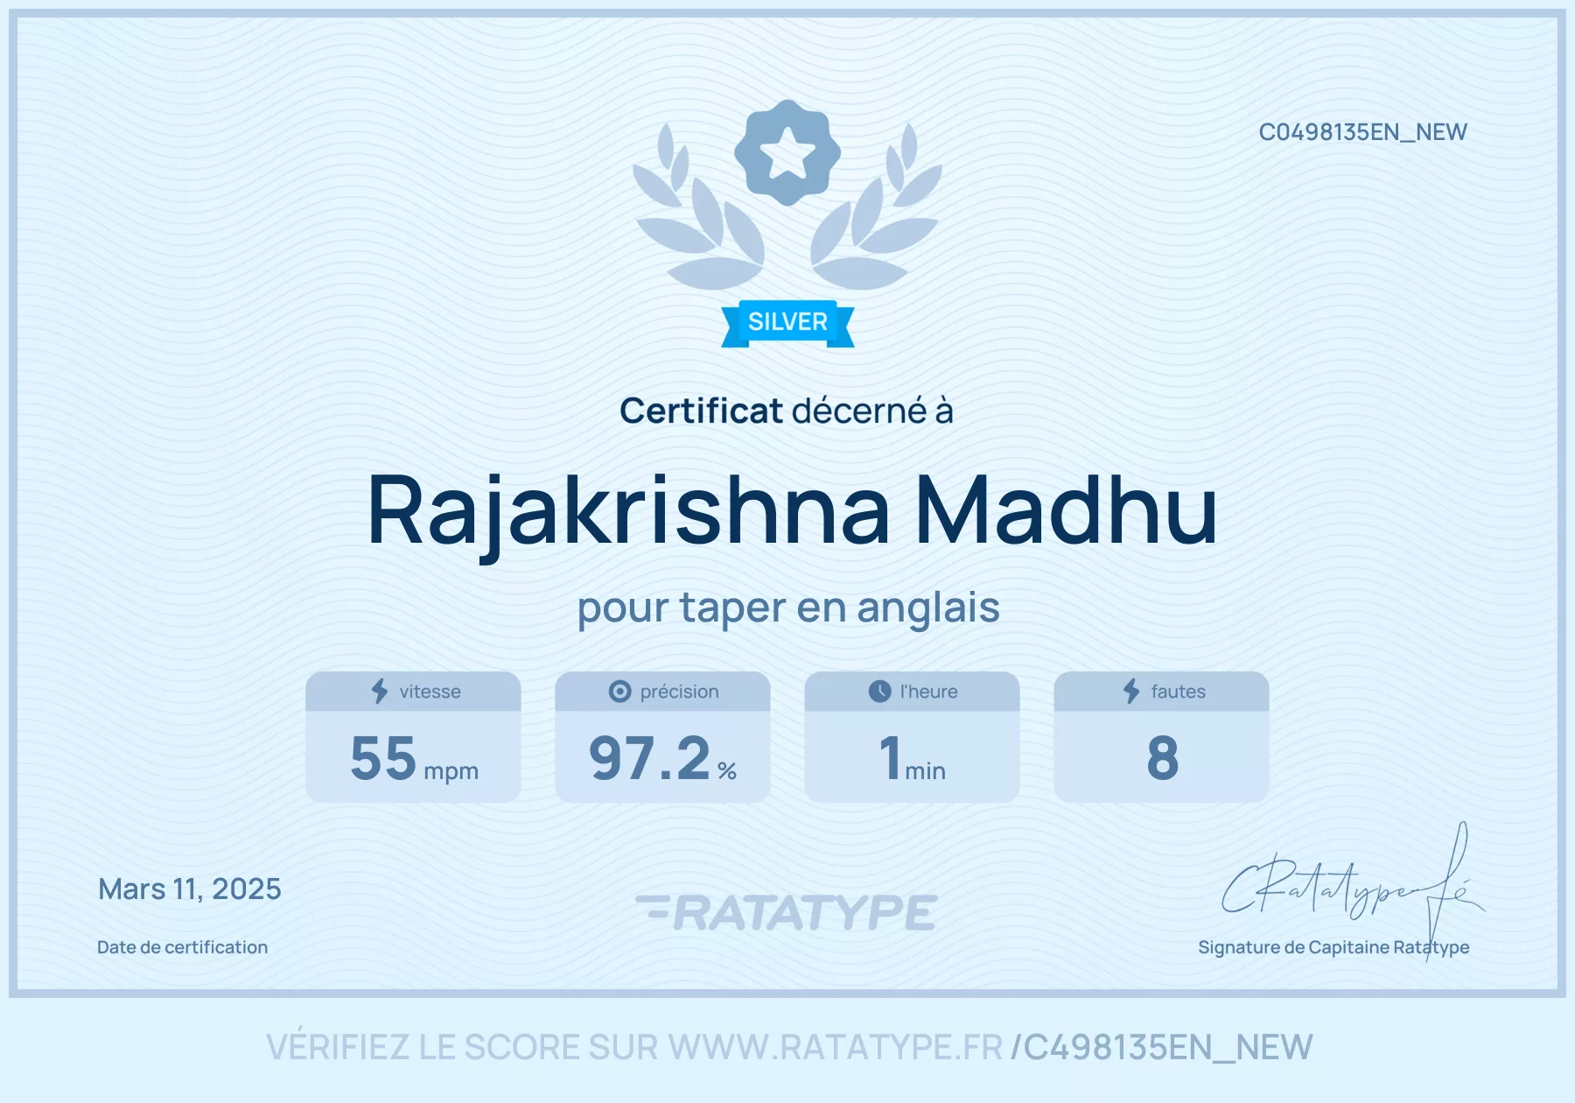Click the lightning bolt icon beside vitesse

point(380,691)
